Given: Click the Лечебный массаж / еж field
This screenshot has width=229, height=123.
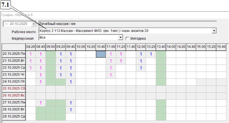Looking at the screenshot, I should 127,24.
